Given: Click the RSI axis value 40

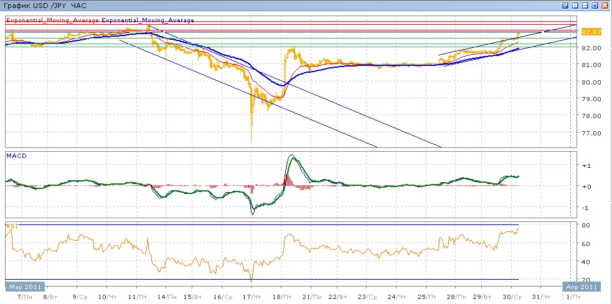Looking at the screenshot, I should (586, 262).
